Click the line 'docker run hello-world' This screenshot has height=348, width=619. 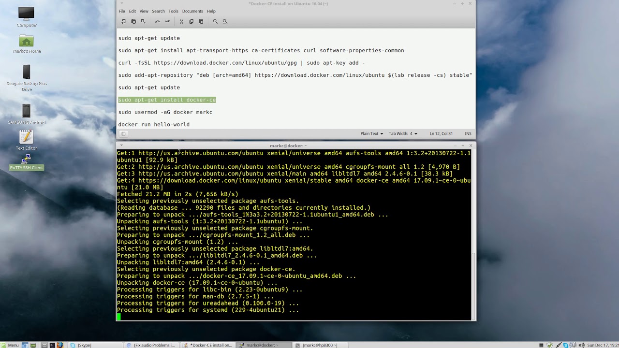coord(154,124)
